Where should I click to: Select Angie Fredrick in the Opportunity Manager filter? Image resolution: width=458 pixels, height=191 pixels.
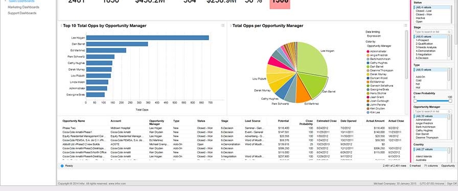(x=424, y=123)
